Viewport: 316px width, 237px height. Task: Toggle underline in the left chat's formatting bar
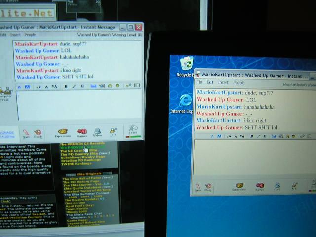tap(82, 86)
